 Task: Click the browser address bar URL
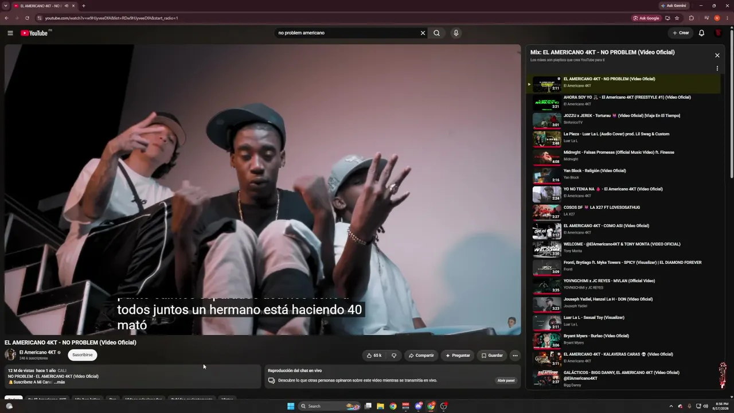point(111,18)
